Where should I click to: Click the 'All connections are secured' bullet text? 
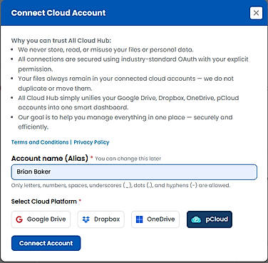coord(133,64)
